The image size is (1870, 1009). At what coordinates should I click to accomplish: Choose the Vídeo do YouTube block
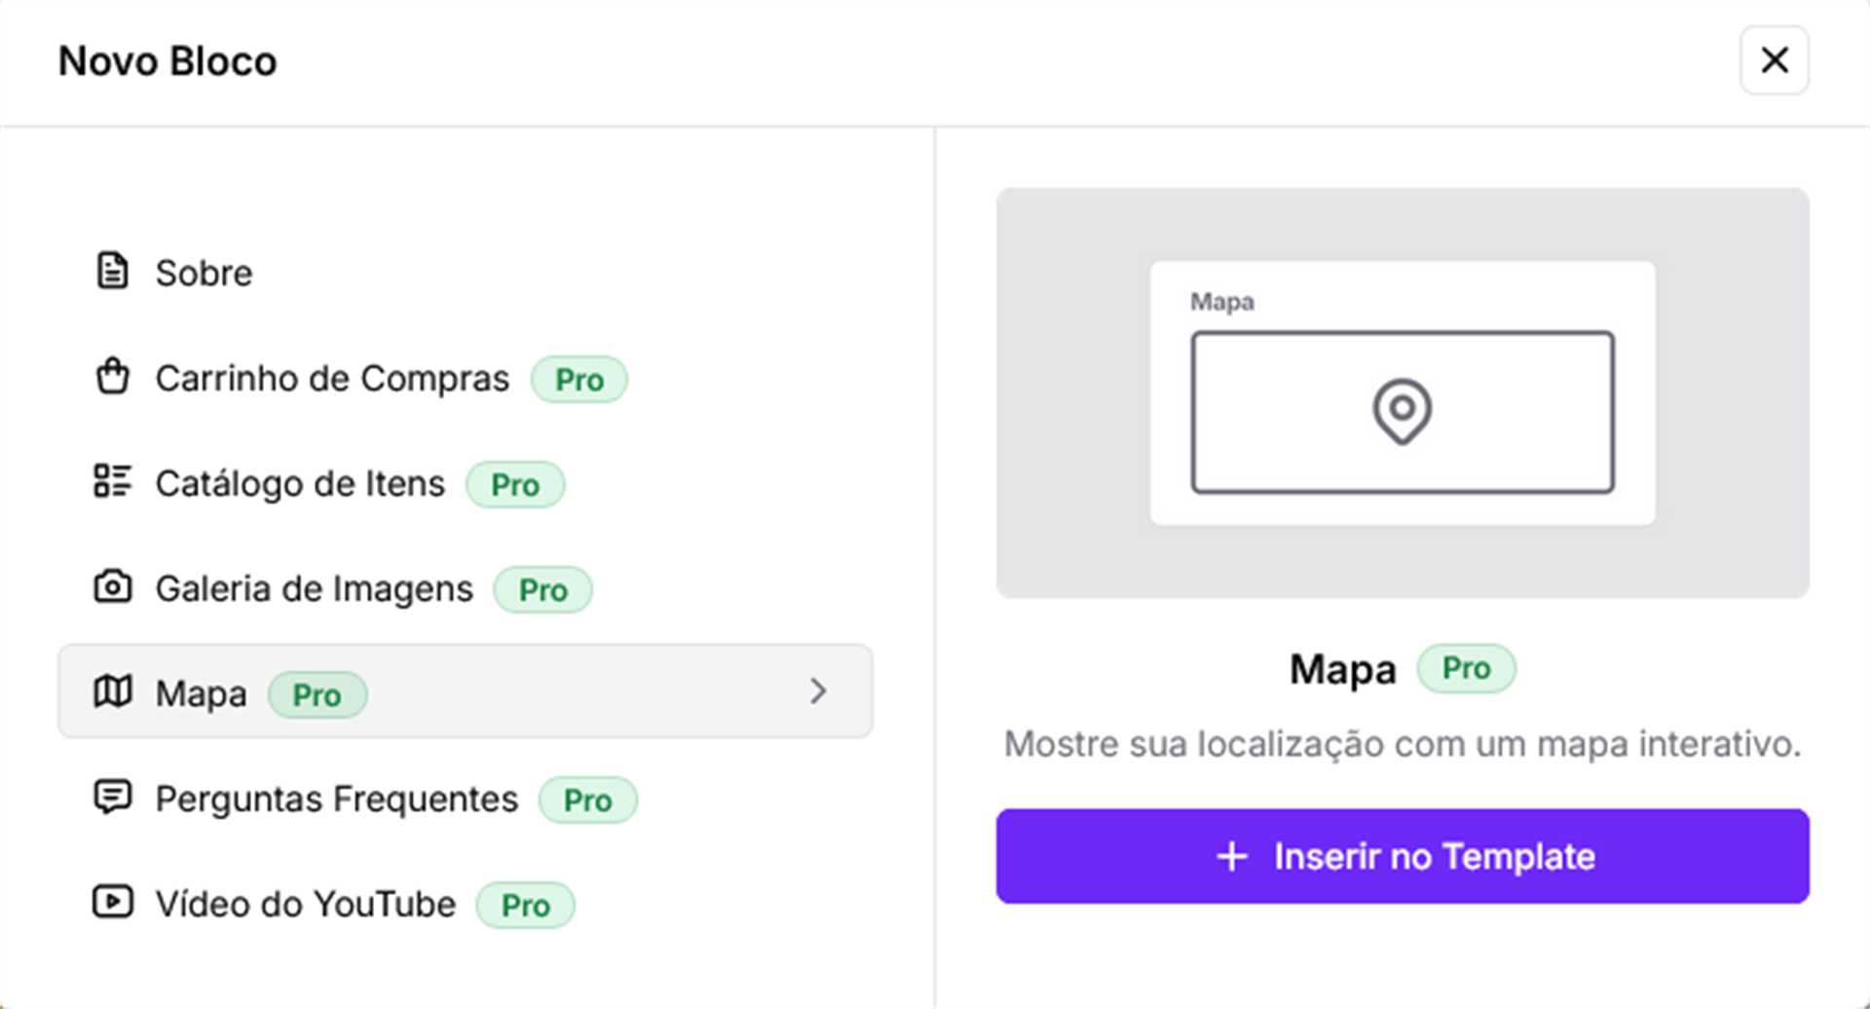(305, 905)
